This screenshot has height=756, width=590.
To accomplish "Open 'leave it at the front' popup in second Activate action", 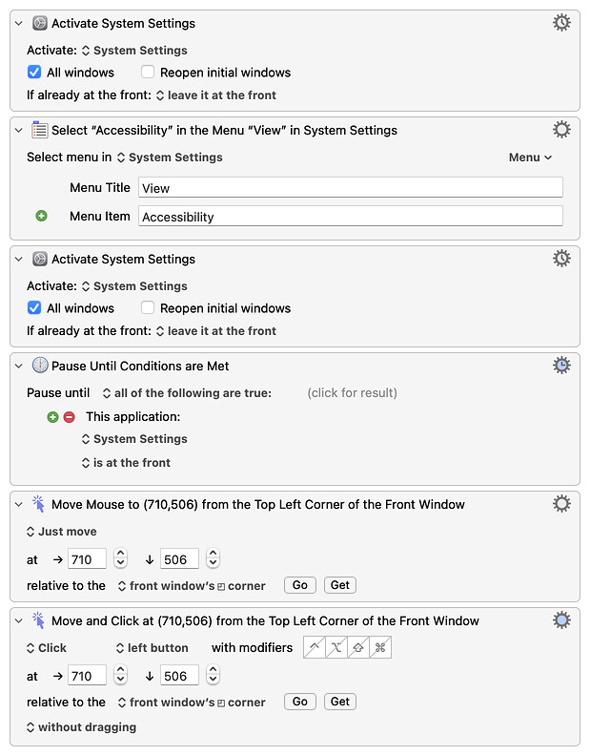I will point(215,330).
